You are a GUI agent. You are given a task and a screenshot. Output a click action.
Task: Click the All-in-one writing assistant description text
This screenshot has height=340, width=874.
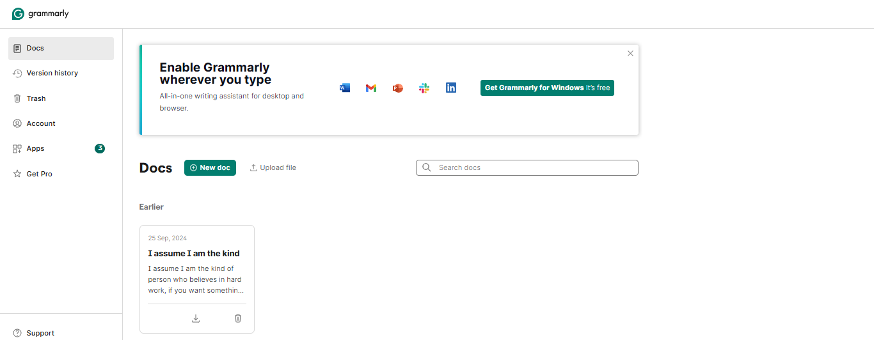[x=232, y=102]
